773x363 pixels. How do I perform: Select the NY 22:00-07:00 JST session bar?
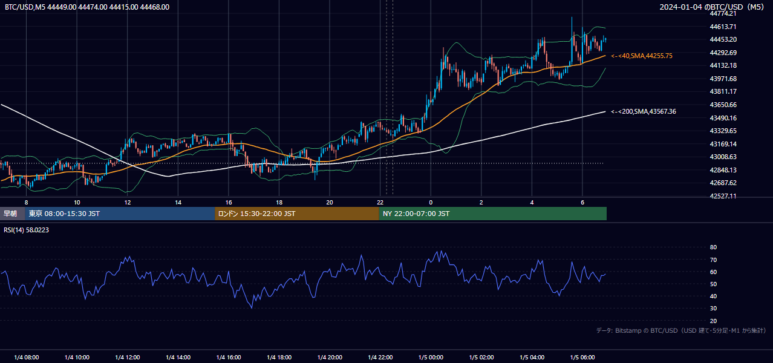(x=493, y=214)
